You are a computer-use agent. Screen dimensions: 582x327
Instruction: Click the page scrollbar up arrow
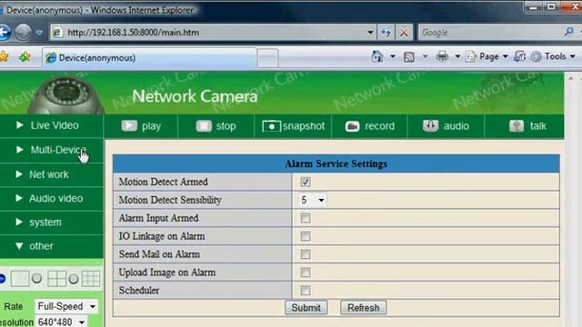571,79
